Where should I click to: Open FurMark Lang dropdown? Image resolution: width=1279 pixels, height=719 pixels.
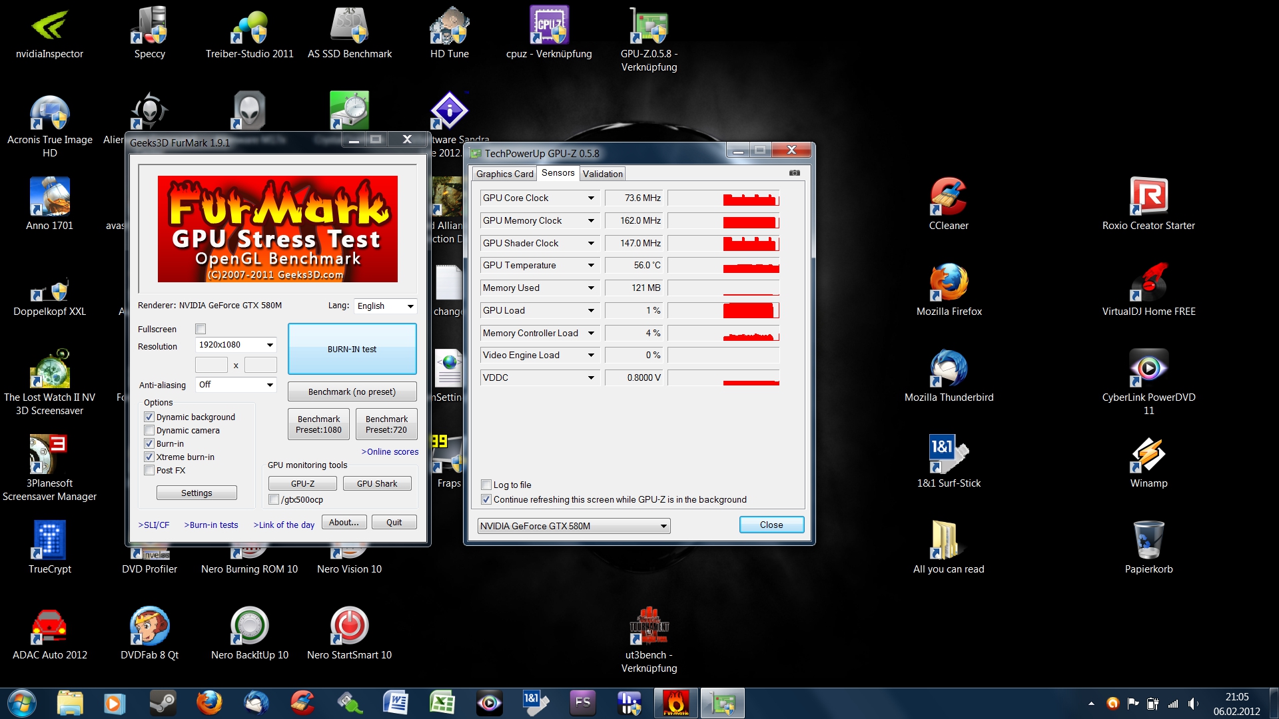point(385,306)
